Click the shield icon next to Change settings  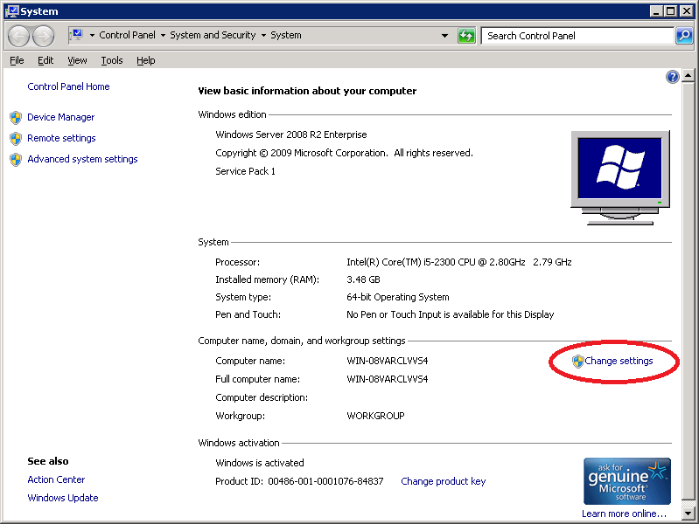point(577,361)
